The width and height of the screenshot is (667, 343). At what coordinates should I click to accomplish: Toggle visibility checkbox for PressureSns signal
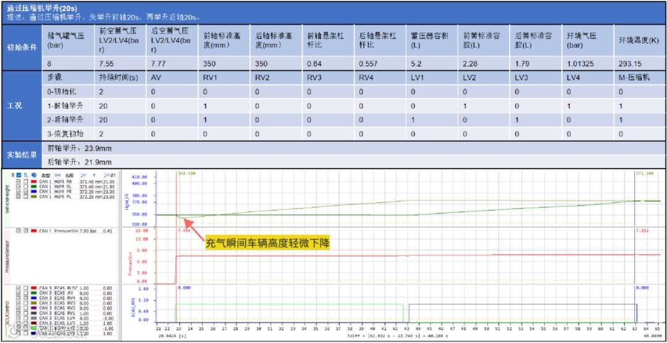(19, 230)
